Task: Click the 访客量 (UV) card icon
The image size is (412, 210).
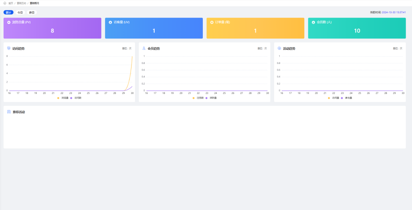Action: pos(110,22)
